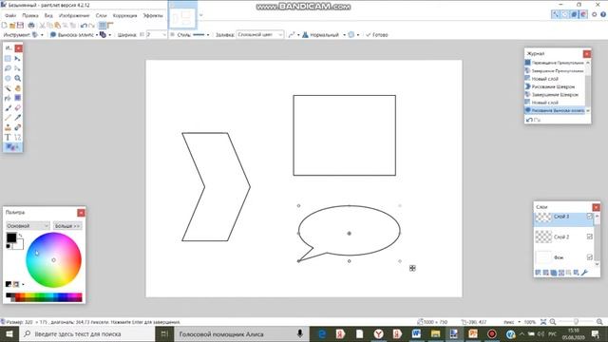Select the Move Selected Pixels tool
Screen dimensions: 608x342
(x=17, y=59)
